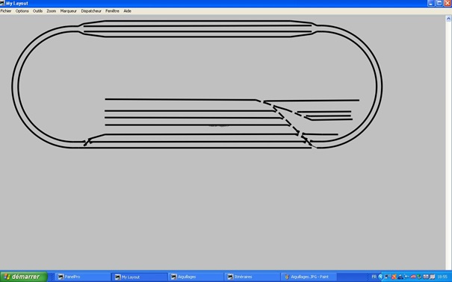This screenshot has height=282, width=452.
Task: Open the Options menu
Action: pos(22,11)
